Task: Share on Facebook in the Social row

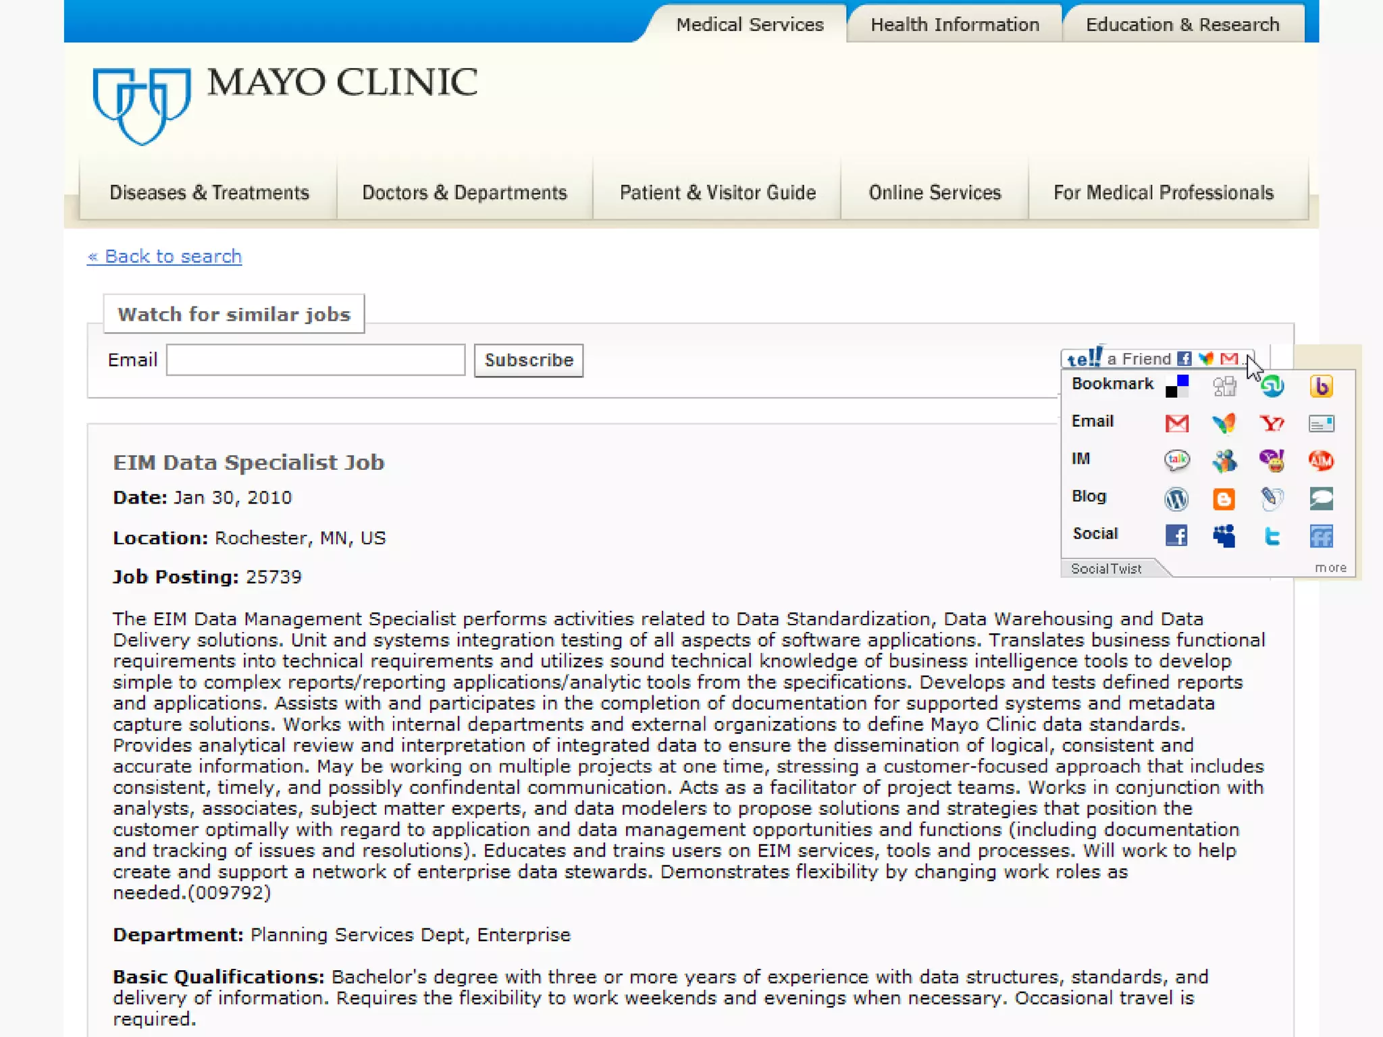Action: (1176, 536)
